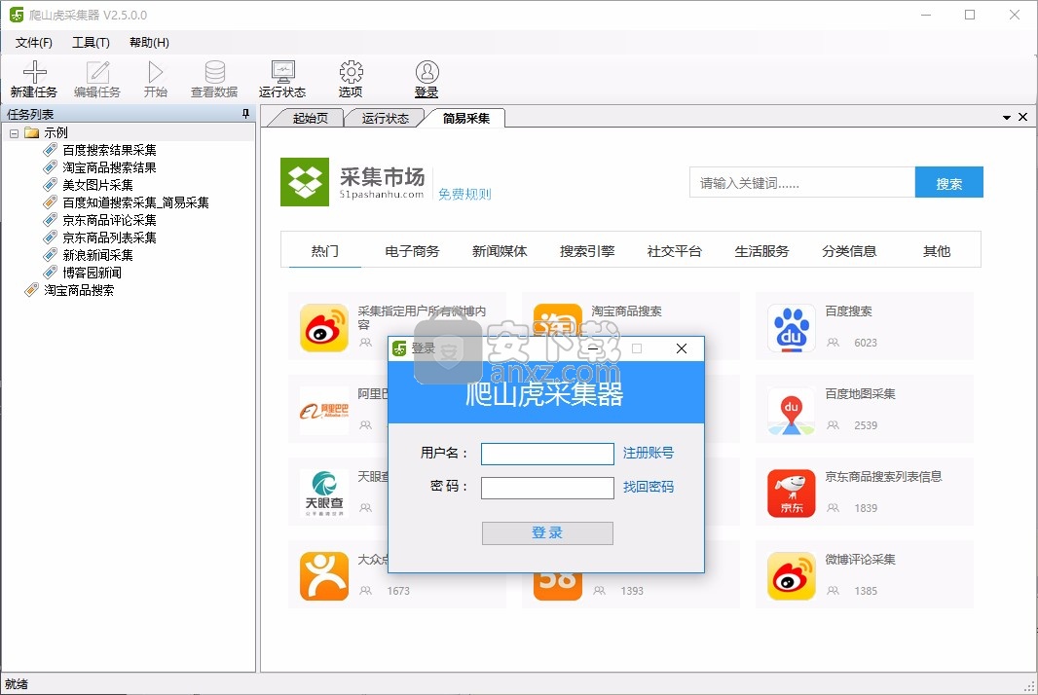Select 百度知道搜索采集_简易采集 task
This screenshot has height=695, width=1038.
(135, 202)
